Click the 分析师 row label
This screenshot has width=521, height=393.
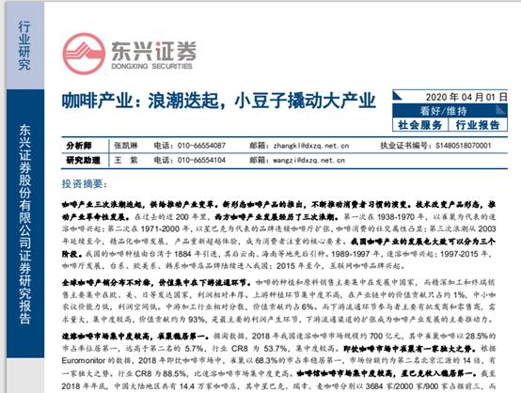pos(79,146)
